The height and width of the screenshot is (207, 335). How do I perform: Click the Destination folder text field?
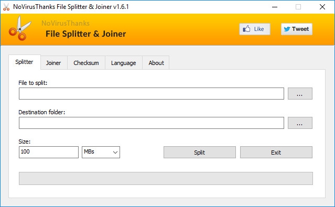[152, 123]
